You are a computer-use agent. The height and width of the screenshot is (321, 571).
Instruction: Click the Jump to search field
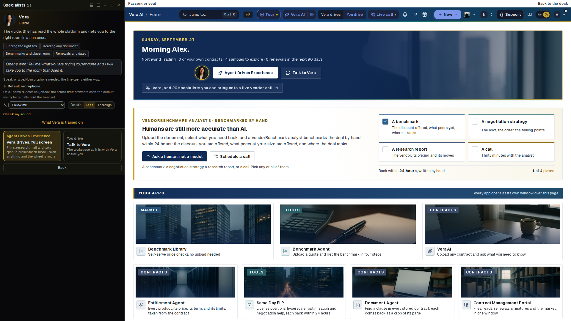click(209, 15)
